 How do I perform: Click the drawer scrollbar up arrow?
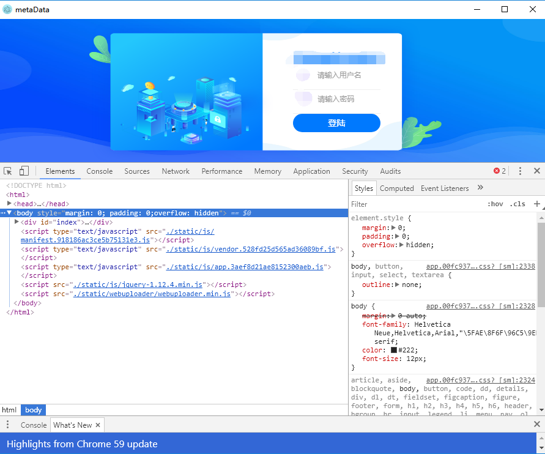[x=541, y=437]
